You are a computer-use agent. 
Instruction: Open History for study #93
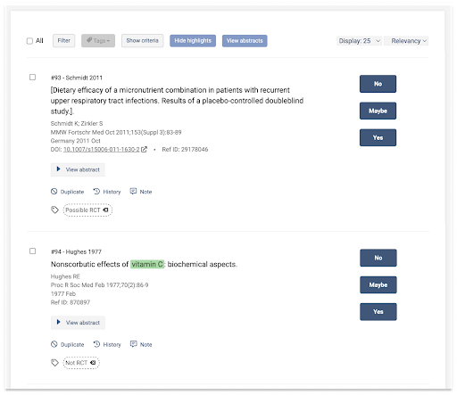(107, 192)
